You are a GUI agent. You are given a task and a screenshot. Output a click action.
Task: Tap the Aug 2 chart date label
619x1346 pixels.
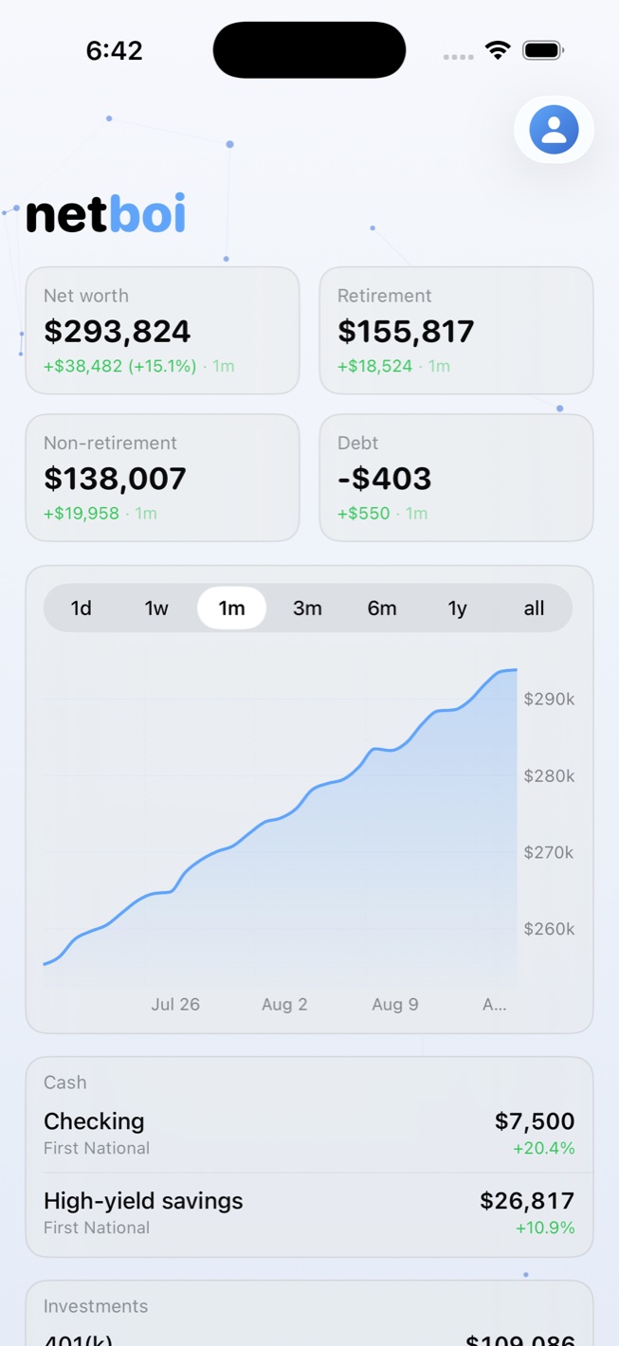(284, 1005)
